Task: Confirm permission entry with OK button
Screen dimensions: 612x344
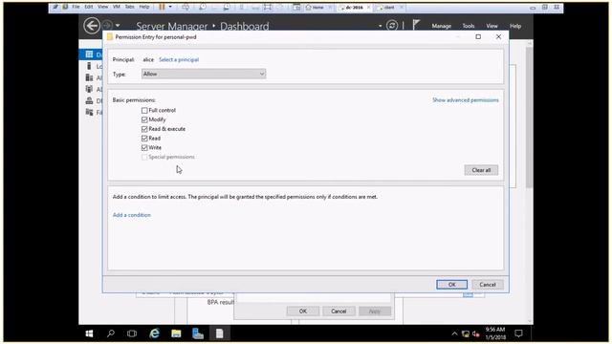Action: (451, 285)
